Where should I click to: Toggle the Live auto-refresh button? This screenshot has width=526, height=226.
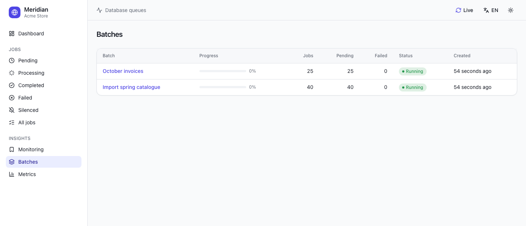[464, 10]
